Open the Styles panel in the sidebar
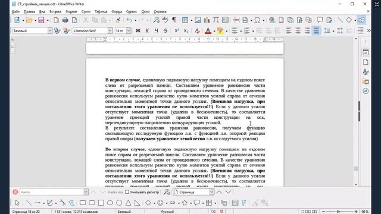The height and width of the screenshot is (214, 381). [366, 72]
